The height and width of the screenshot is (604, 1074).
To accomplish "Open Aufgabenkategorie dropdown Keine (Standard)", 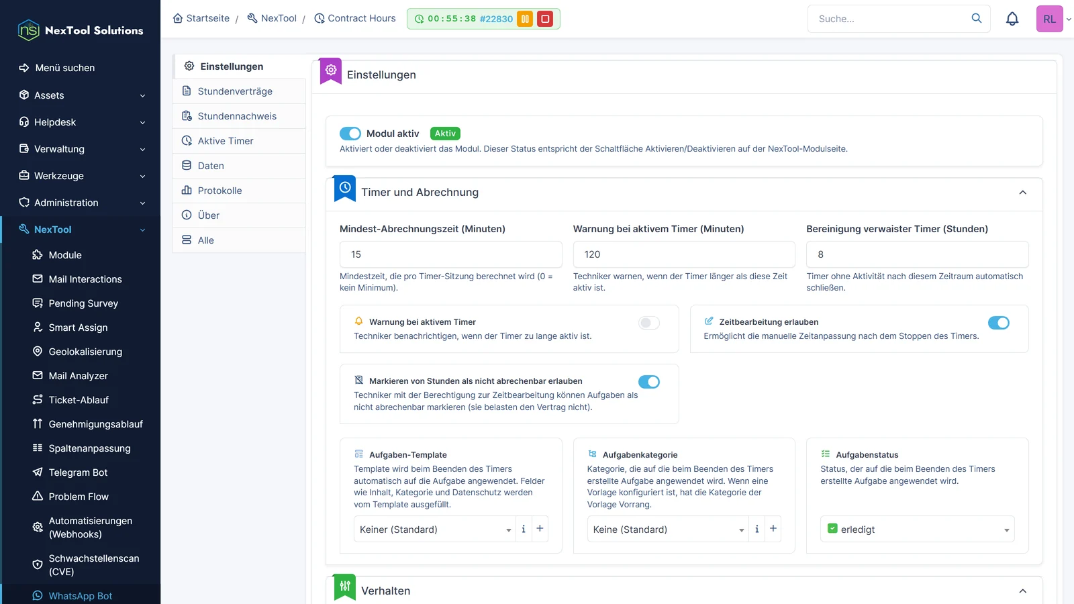I will point(668,529).
